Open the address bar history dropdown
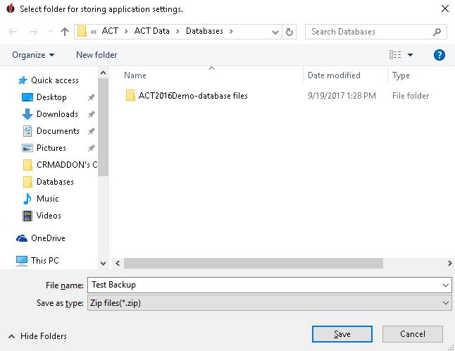Screen dimensions: 455x351 (x=275, y=32)
